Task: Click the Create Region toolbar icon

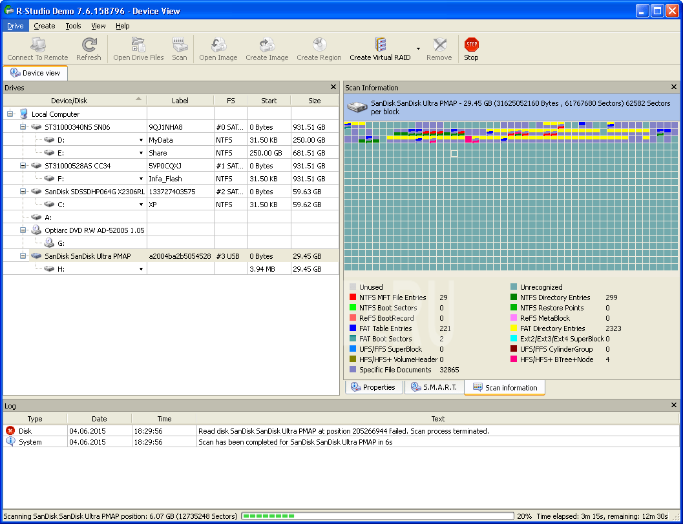Action: coord(319,45)
